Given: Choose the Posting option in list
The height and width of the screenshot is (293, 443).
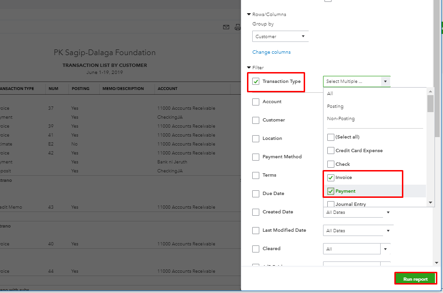Looking at the screenshot, I should pyautogui.click(x=335, y=106).
